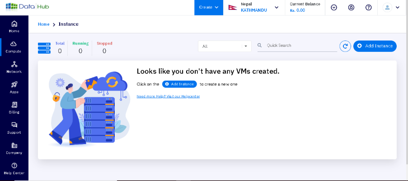Click the question mark help icon
408x181 pixels.
click(x=368, y=7)
